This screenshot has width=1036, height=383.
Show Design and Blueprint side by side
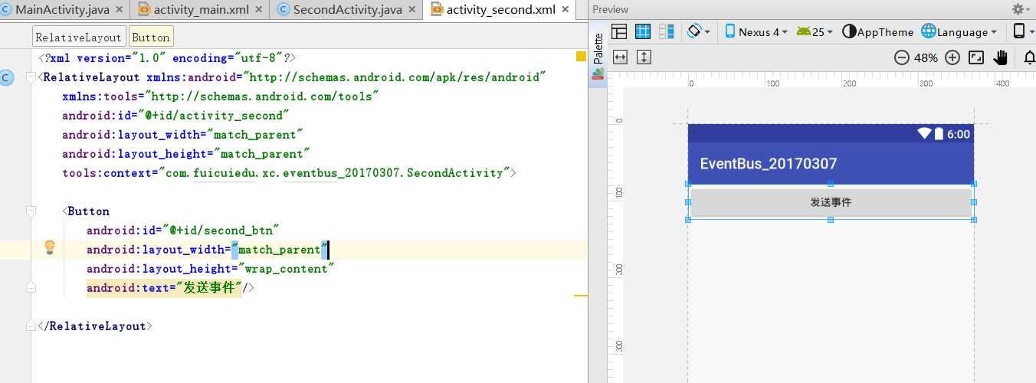(x=667, y=31)
